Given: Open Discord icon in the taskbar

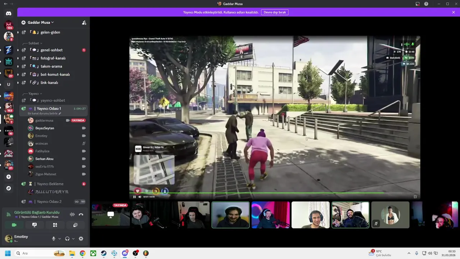Looking at the screenshot, I should 125,253.
